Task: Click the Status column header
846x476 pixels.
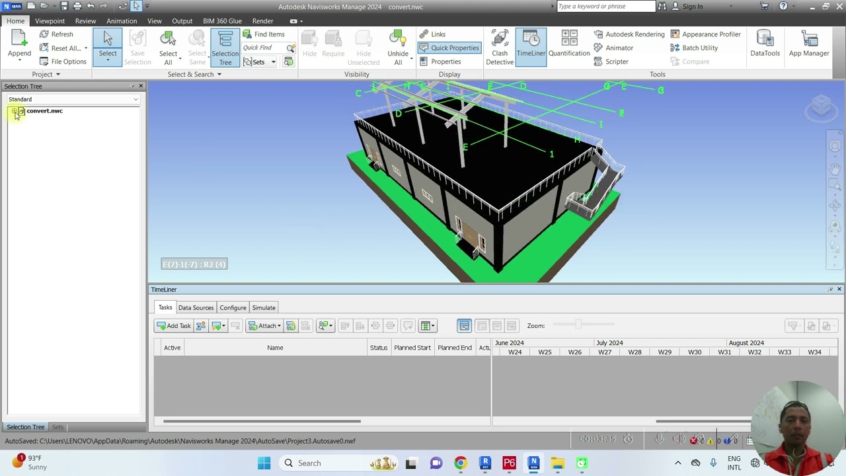Action: point(379,348)
